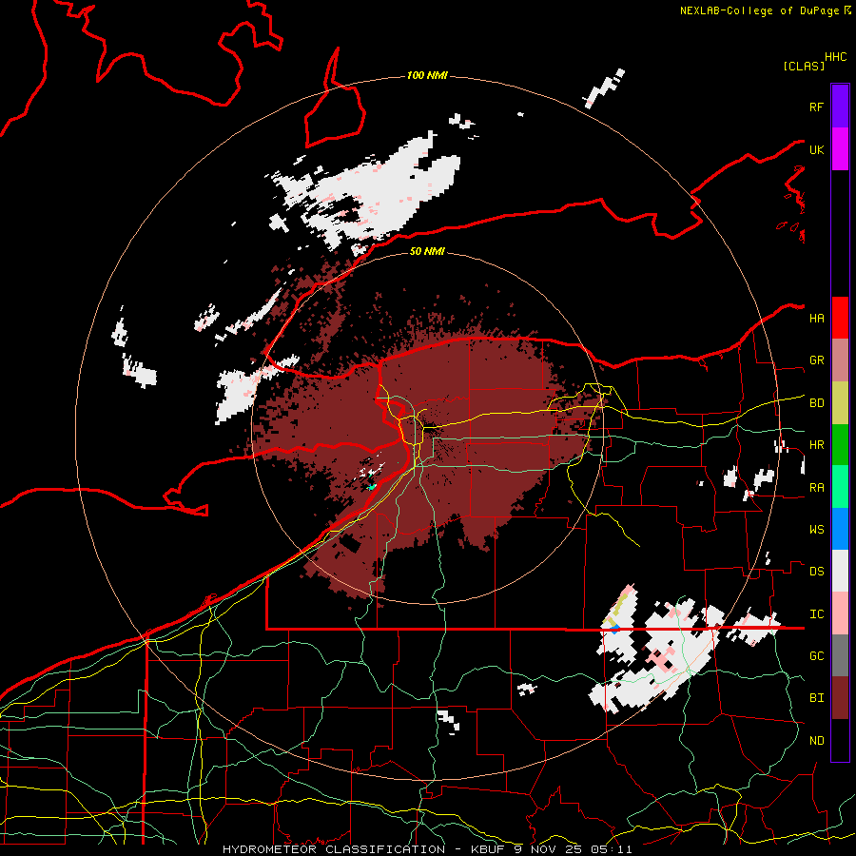Click the HHC product label
Viewport: 856px width, 856px height.
click(836, 57)
